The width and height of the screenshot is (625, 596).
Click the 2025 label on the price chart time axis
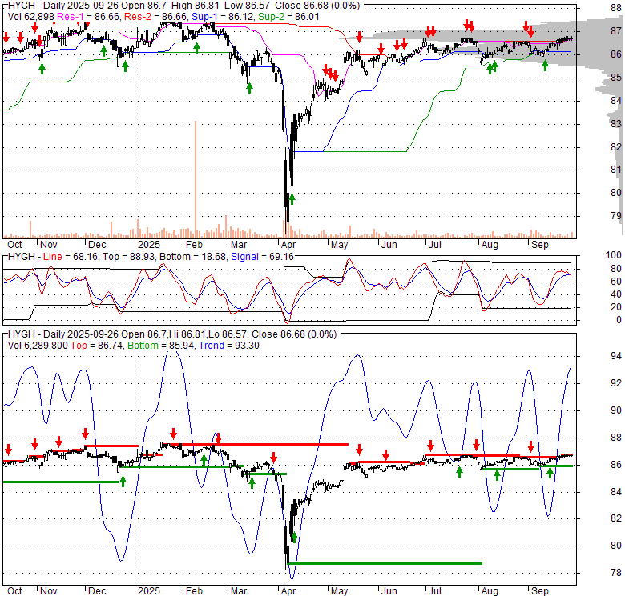[149, 245]
